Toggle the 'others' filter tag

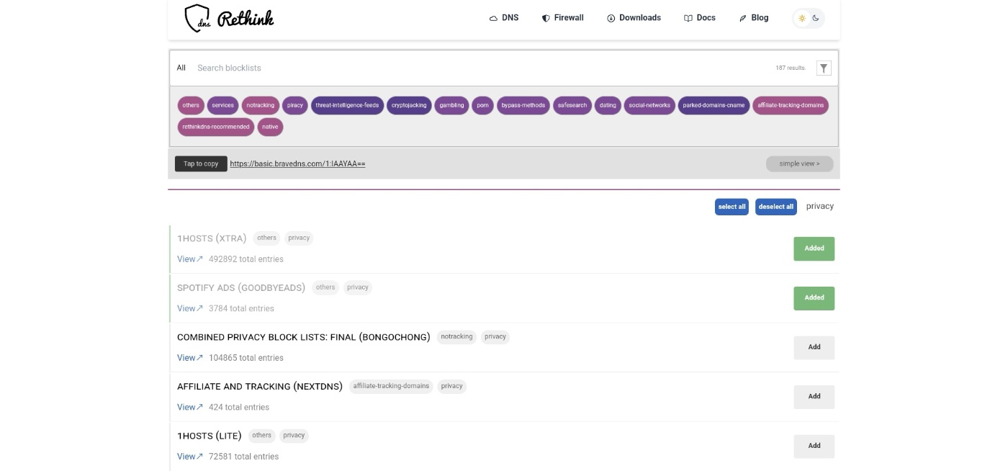click(191, 105)
